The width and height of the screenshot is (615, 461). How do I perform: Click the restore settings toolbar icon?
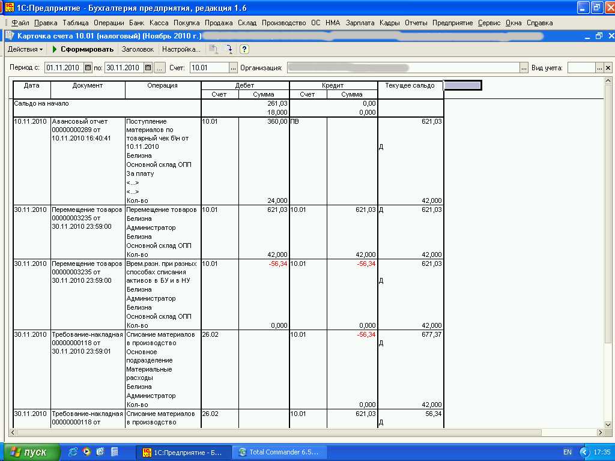pos(213,49)
